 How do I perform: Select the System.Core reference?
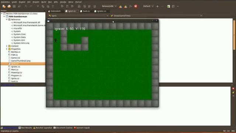20,34
